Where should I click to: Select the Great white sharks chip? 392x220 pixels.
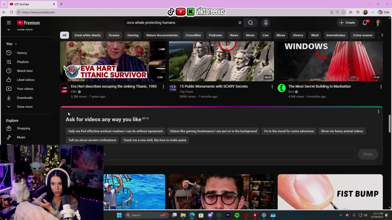[87, 35]
